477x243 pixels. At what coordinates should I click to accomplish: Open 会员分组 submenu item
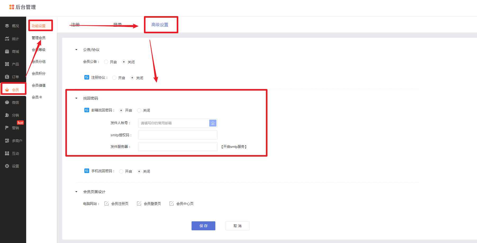39,62
